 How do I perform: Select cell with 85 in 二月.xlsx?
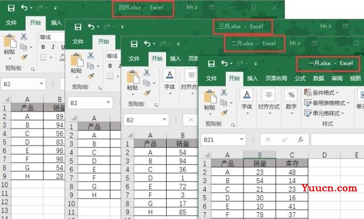click(x=183, y=212)
